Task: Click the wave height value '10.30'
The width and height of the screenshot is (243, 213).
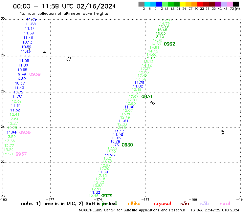Action: pos(21,79)
